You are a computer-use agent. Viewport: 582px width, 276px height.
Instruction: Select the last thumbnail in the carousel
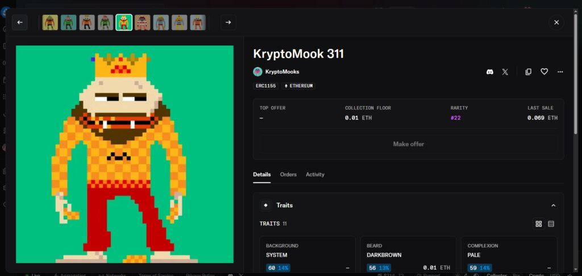click(x=198, y=22)
